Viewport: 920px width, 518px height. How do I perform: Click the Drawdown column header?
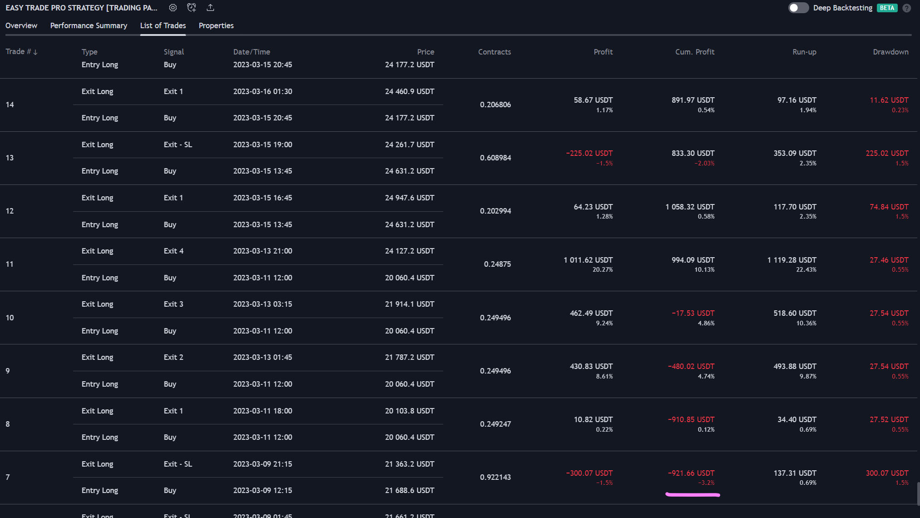point(890,52)
